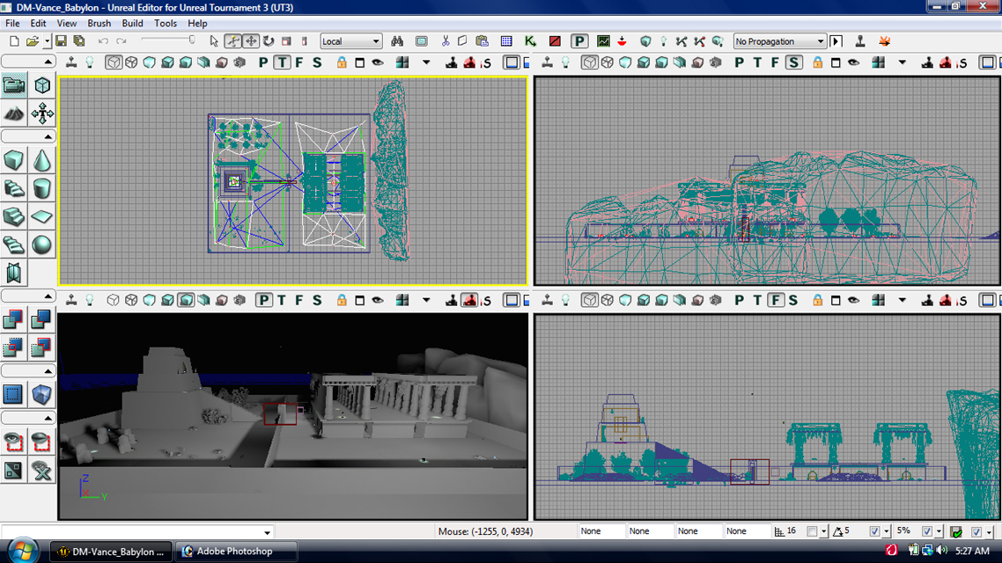Switch bottom-right viewport to Side view (S)
Image resolution: width=1002 pixels, height=563 pixels.
[x=793, y=300]
